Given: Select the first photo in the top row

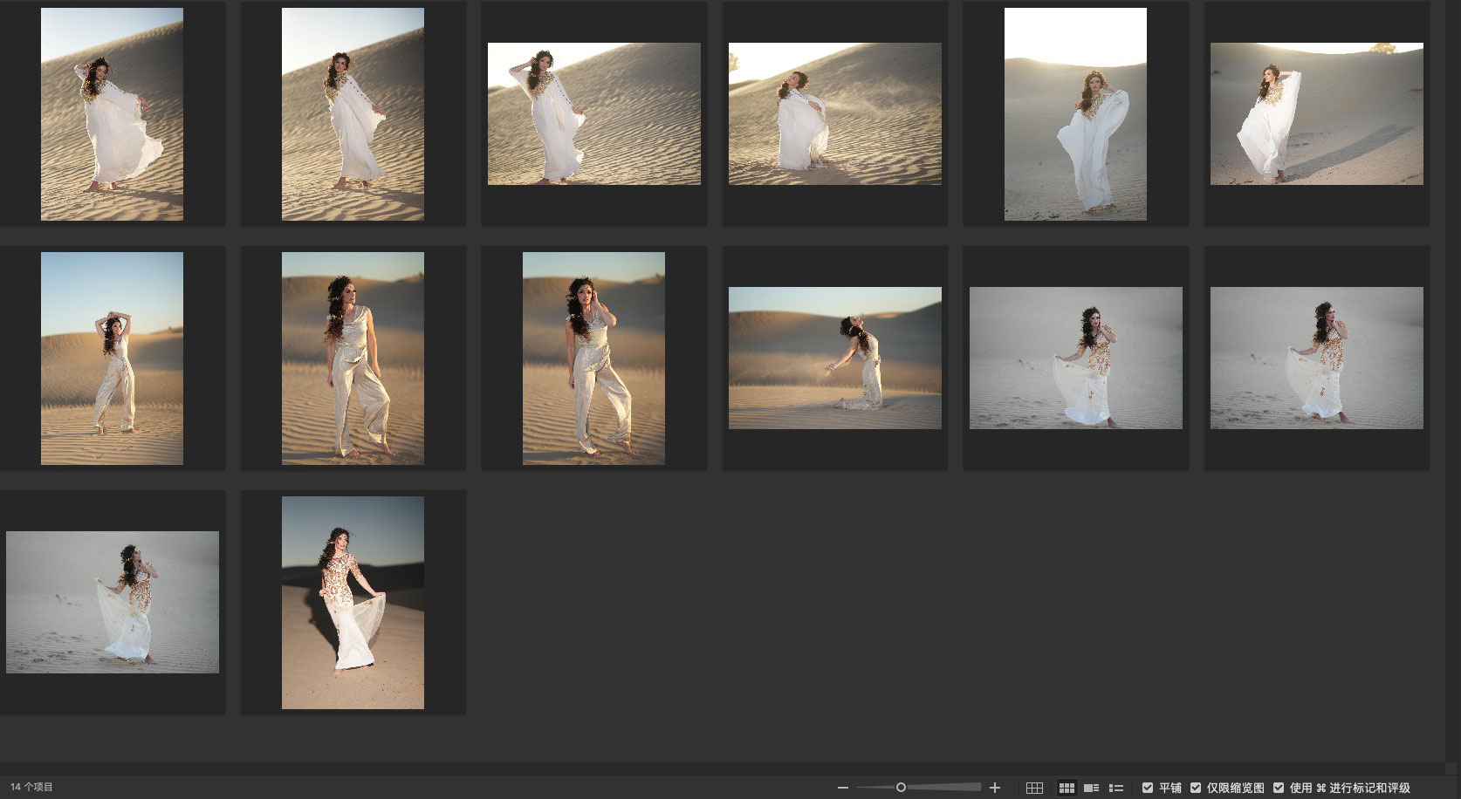Looking at the screenshot, I should (x=112, y=114).
